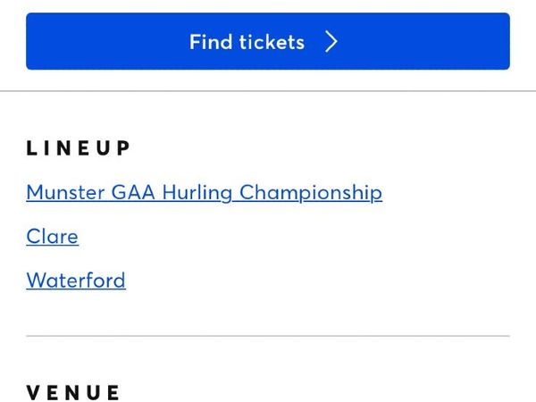Image resolution: width=536 pixels, height=402 pixels.
Task: Tap the right-pointing arrow icon on the button
Action: (331, 42)
